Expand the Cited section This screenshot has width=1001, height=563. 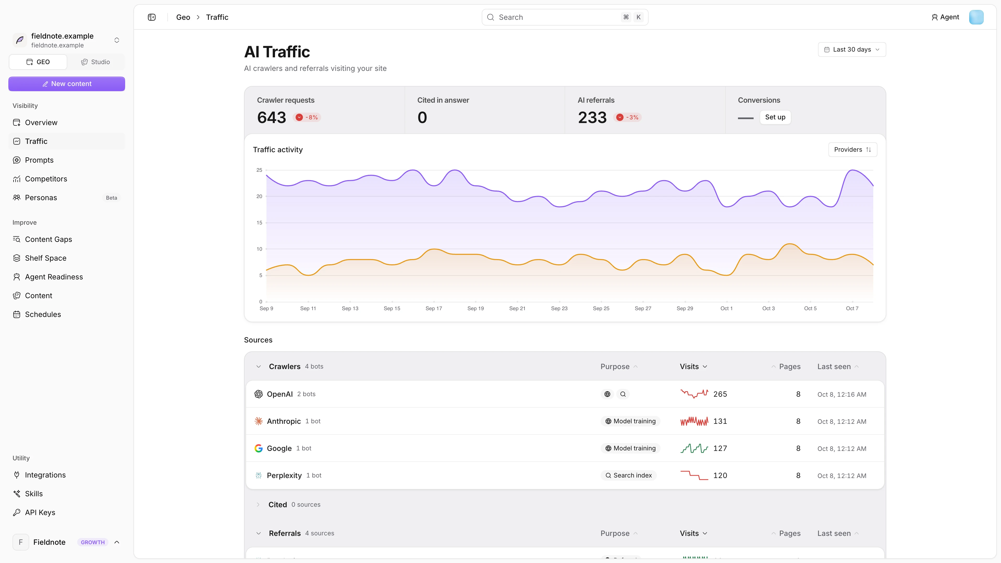[258, 505]
